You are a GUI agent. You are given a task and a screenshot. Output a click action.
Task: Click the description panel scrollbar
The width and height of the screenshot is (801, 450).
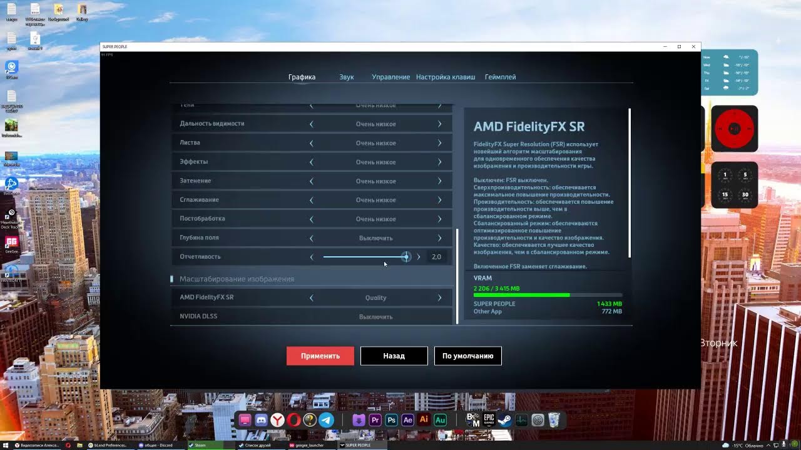click(630, 182)
